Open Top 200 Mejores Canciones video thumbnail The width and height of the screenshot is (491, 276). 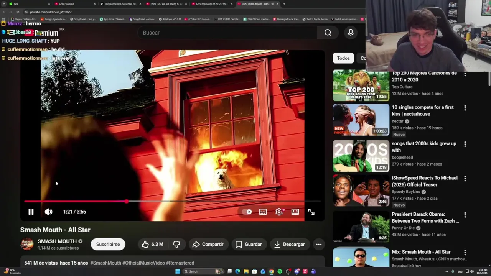361,85
